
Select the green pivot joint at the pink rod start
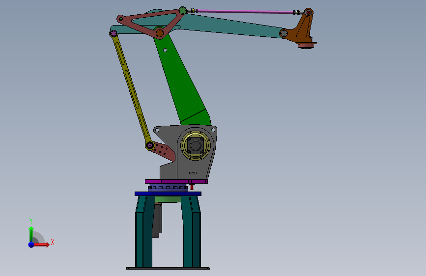pyautogui.click(x=183, y=11)
